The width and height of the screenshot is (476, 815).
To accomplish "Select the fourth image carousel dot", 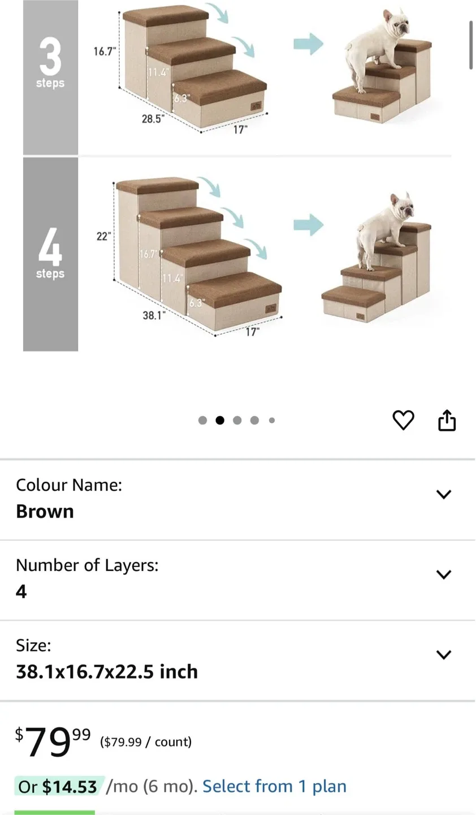I will pyautogui.click(x=254, y=421).
